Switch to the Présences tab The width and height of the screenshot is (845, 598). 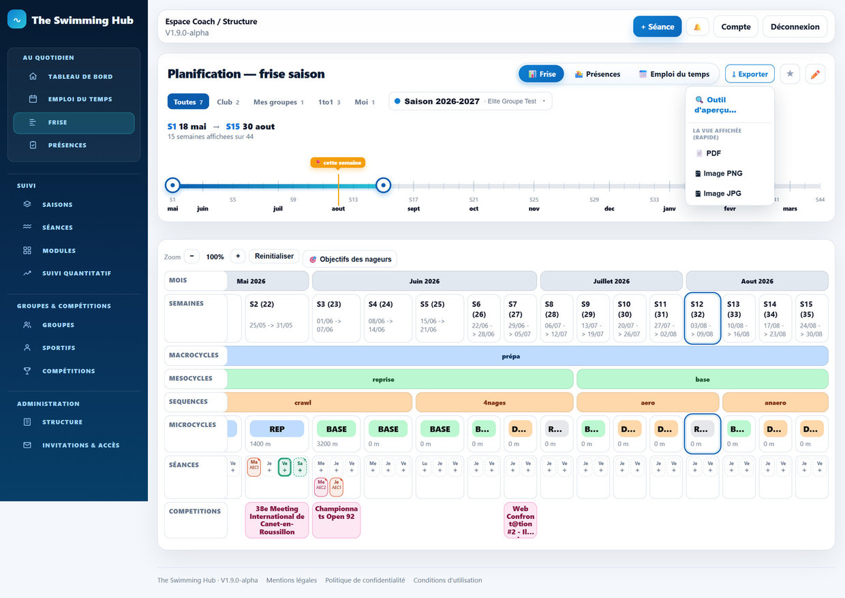pos(598,74)
